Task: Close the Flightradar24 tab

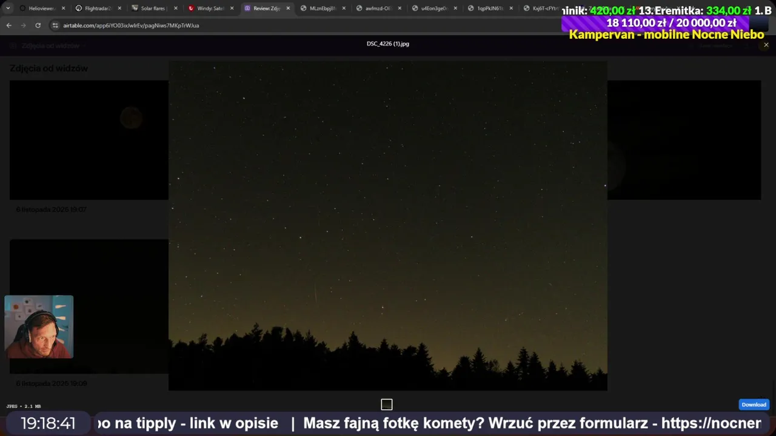Action: 119,8
